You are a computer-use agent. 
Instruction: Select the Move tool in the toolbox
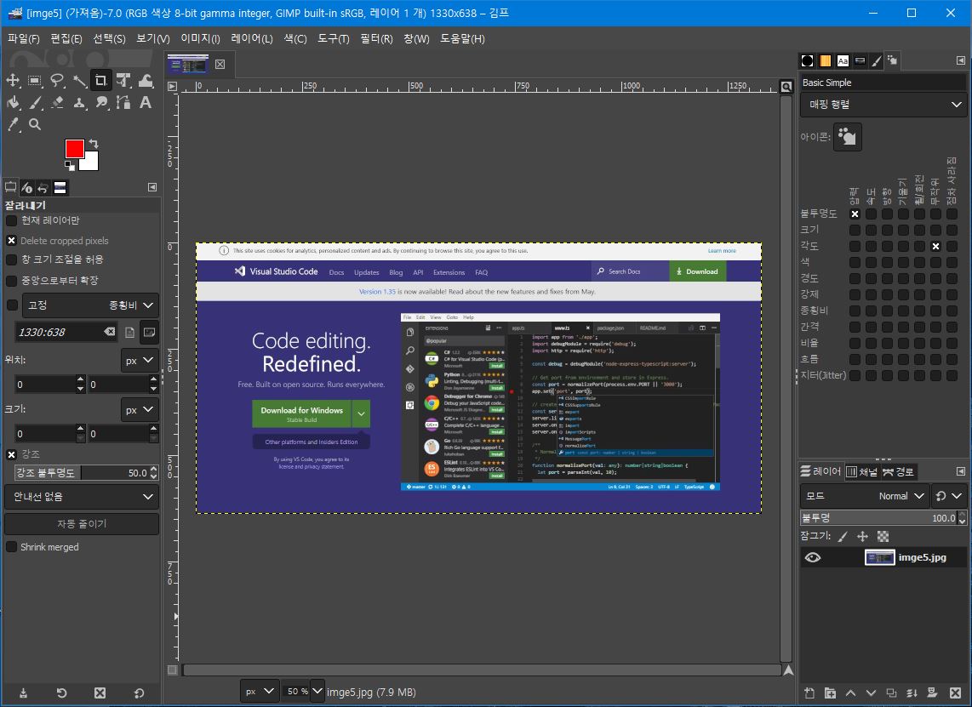[14, 81]
